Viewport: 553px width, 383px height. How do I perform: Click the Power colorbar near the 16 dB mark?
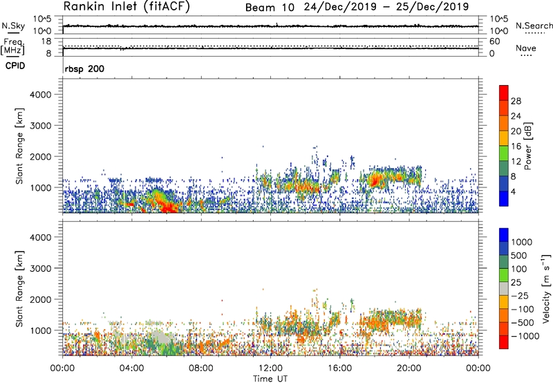point(504,146)
